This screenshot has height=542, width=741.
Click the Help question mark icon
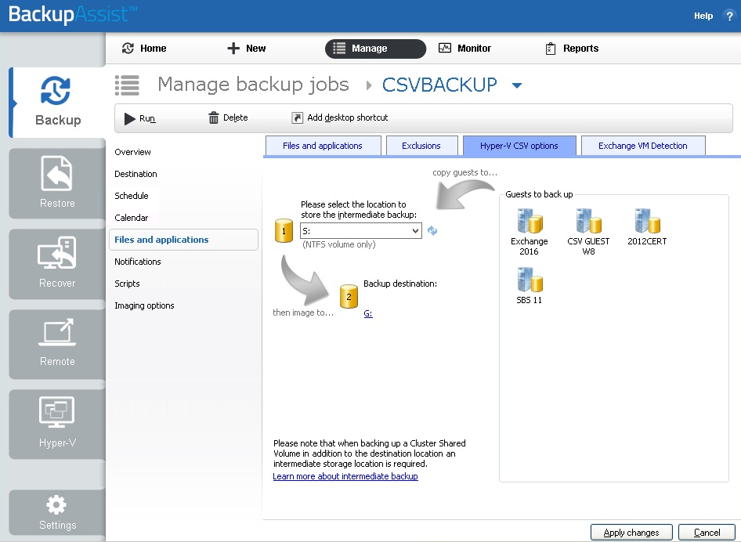[728, 16]
